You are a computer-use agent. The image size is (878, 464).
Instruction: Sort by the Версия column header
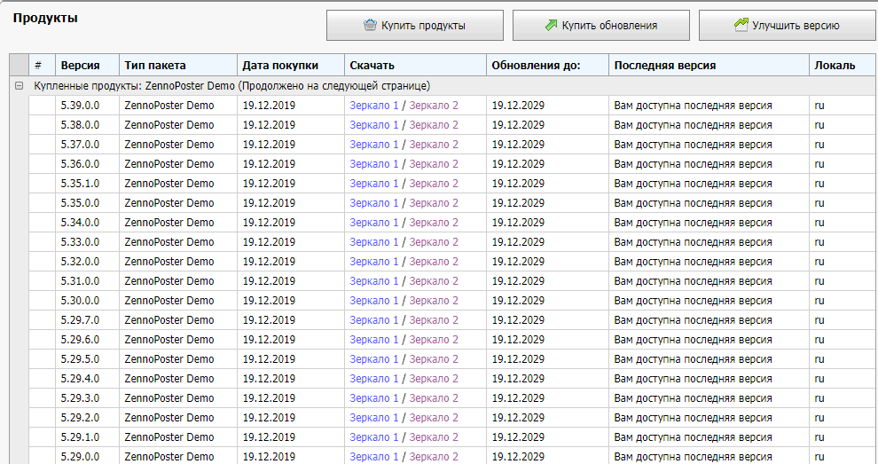click(87, 65)
